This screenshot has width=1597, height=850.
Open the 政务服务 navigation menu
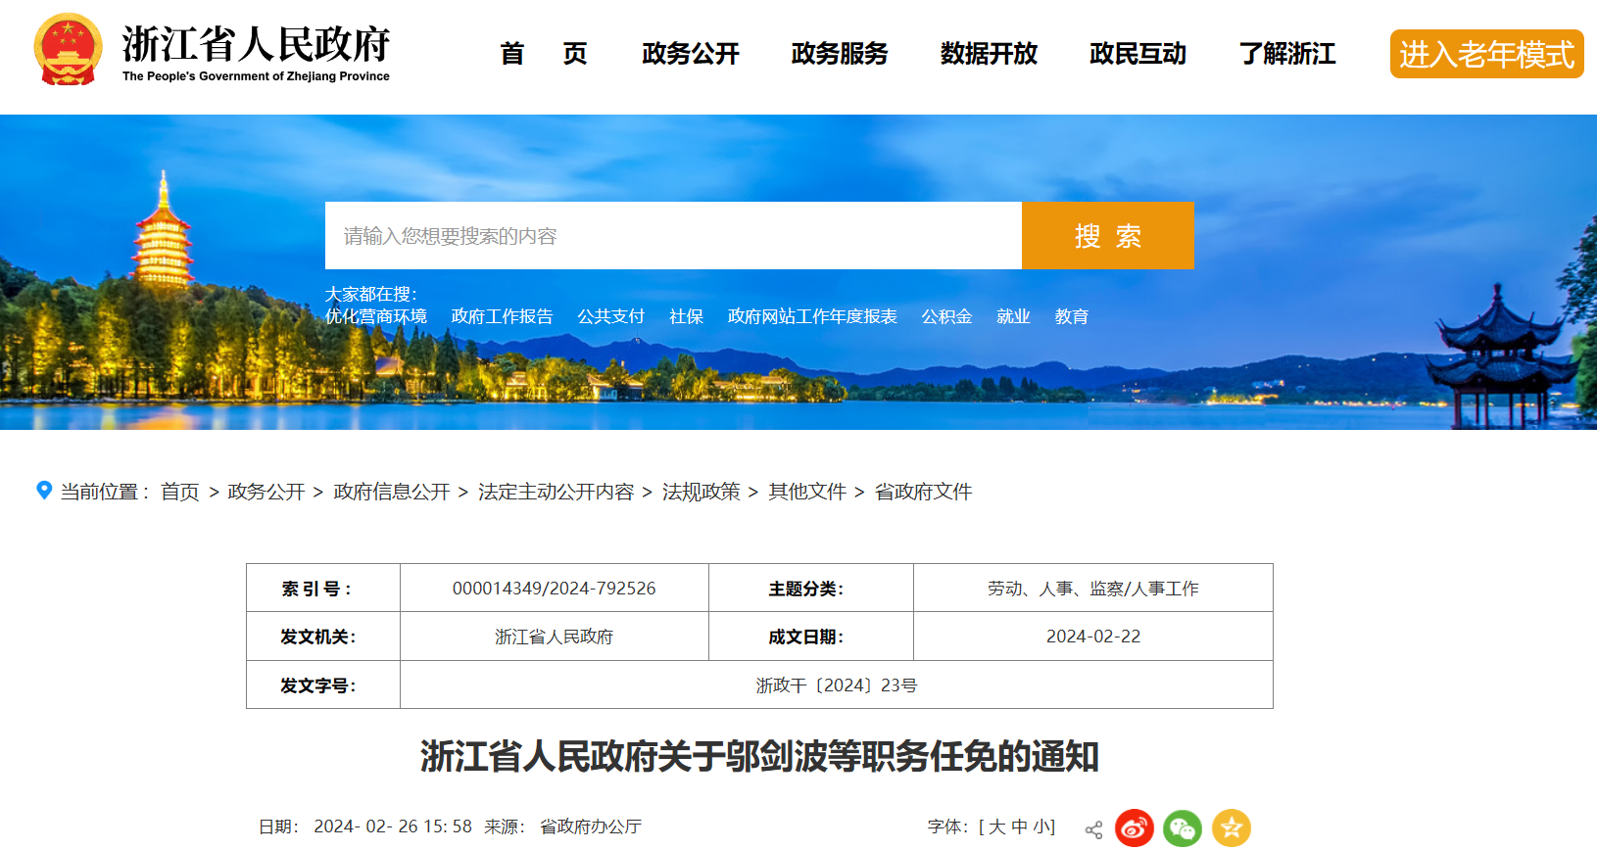click(x=840, y=54)
